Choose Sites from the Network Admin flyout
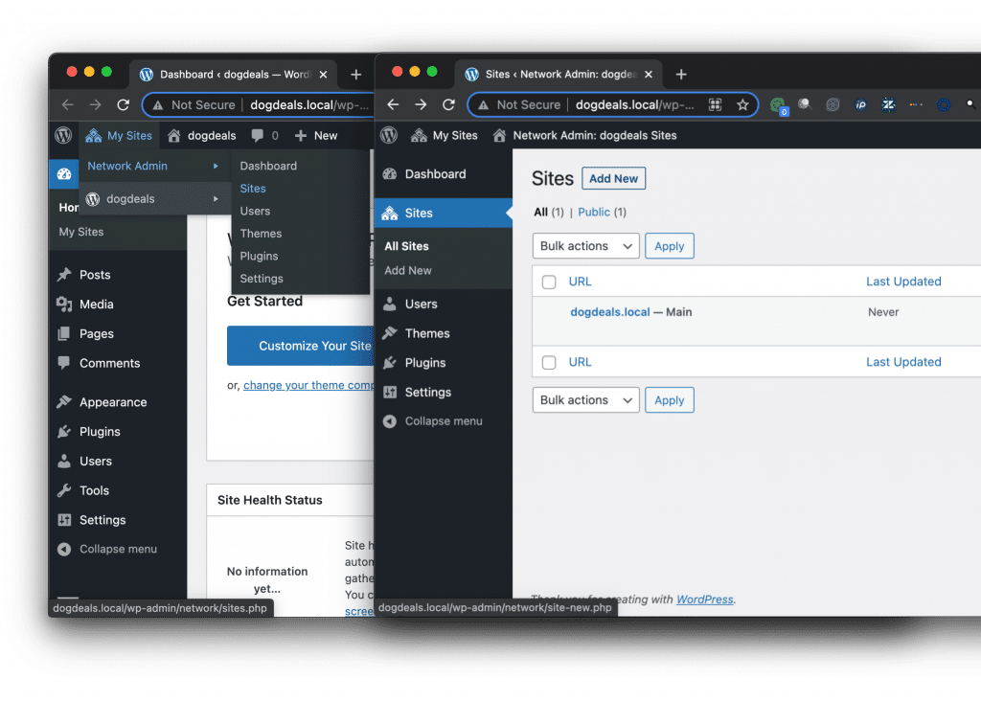981x701 pixels. pyautogui.click(x=253, y=189)
